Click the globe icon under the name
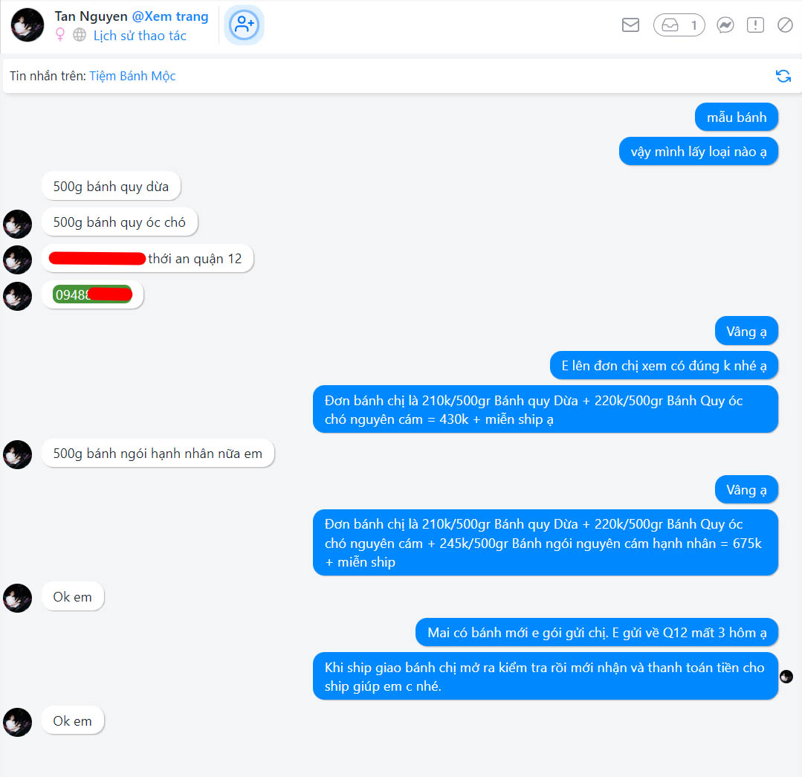Image resolution: width=802 pixels, height=777 pixels. (x=80, y=35)
